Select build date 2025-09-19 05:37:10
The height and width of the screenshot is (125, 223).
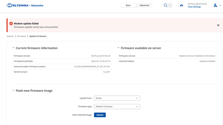pyautogui.click(x=101, y=61)
